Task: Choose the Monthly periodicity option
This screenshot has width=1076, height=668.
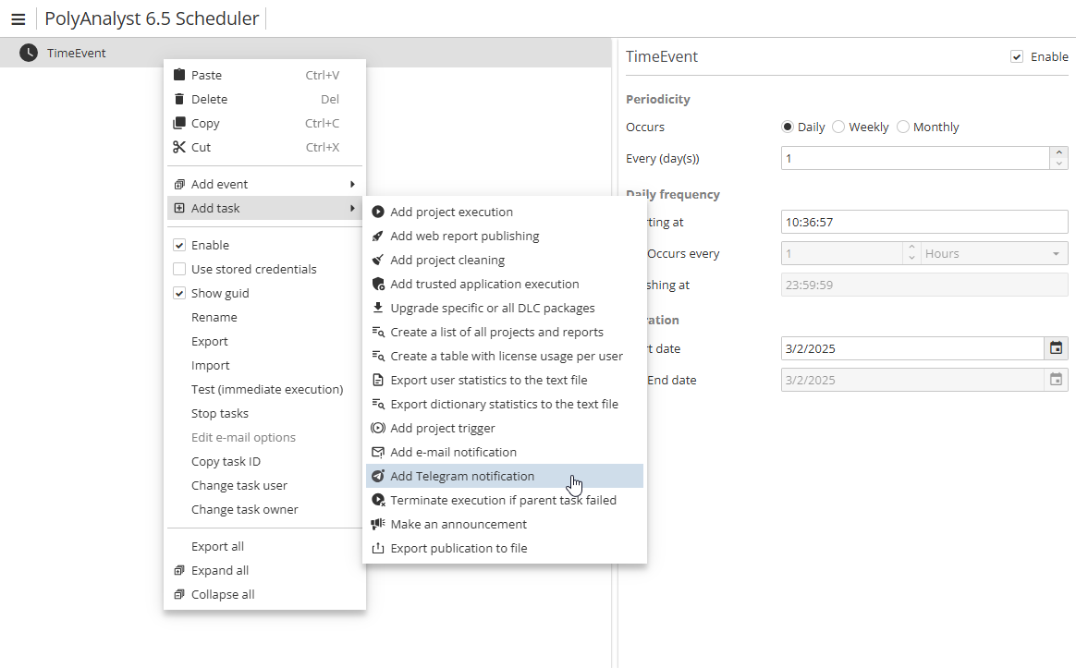Action: coord(903,128)
